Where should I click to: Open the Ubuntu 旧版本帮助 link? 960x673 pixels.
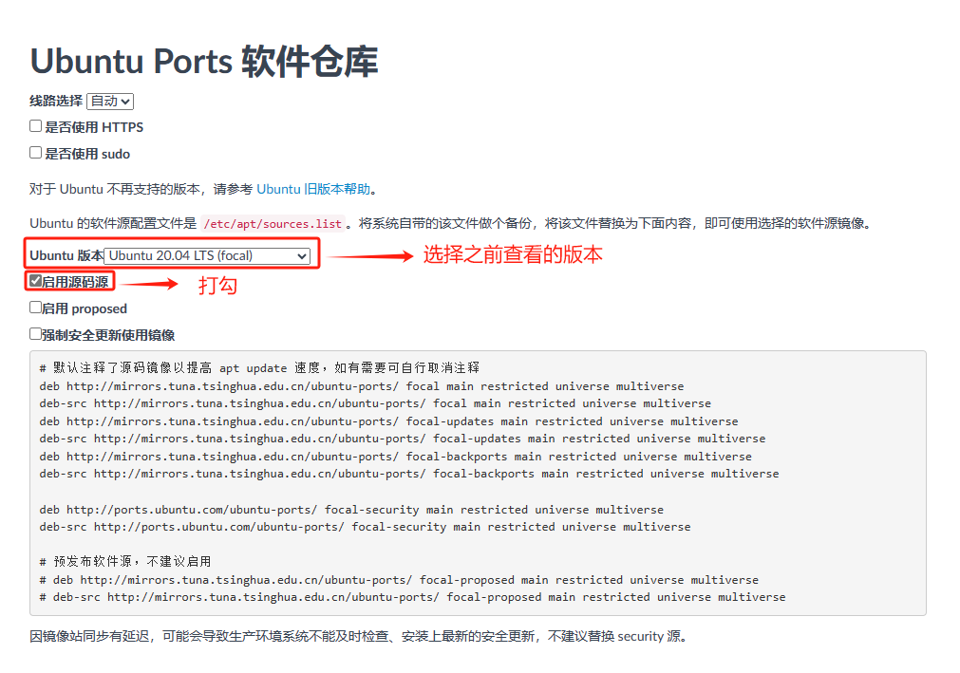pos(311,189)
